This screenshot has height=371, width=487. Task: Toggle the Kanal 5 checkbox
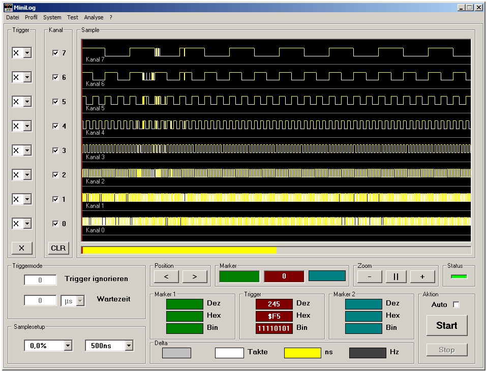(x=55, y=102)
